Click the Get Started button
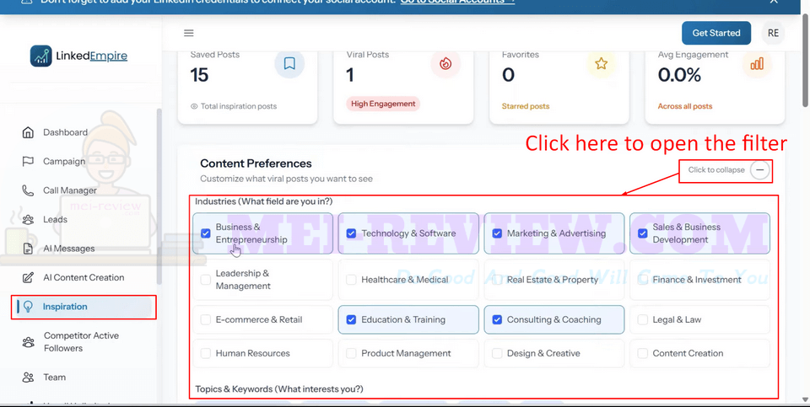The image size is (810, 407). pos(716,33)
